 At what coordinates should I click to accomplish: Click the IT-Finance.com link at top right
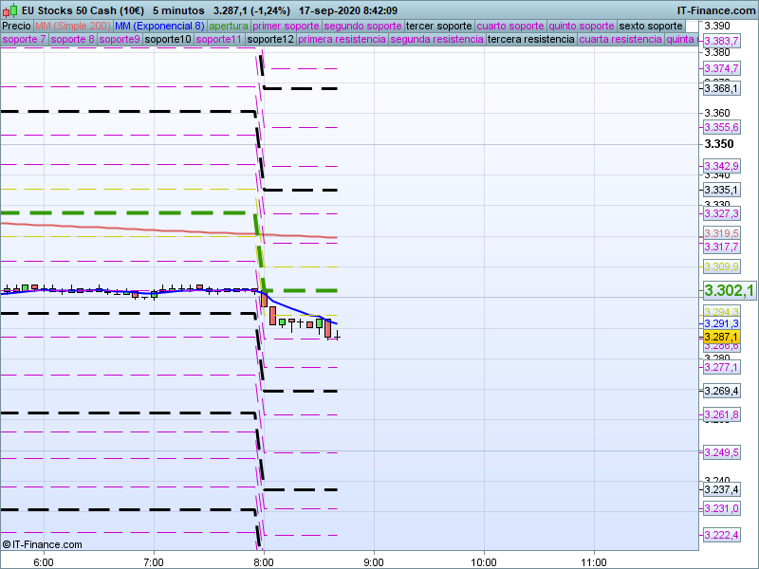click(x=716, y=9)
